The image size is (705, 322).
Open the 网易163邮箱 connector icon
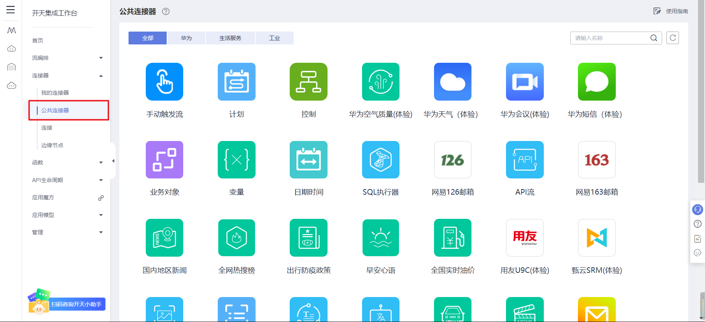pyautogui.click(x=597, y=160)
